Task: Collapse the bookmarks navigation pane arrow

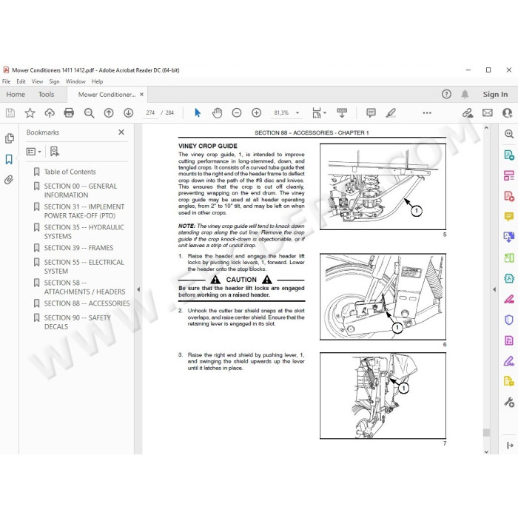Action: point(138,289)
